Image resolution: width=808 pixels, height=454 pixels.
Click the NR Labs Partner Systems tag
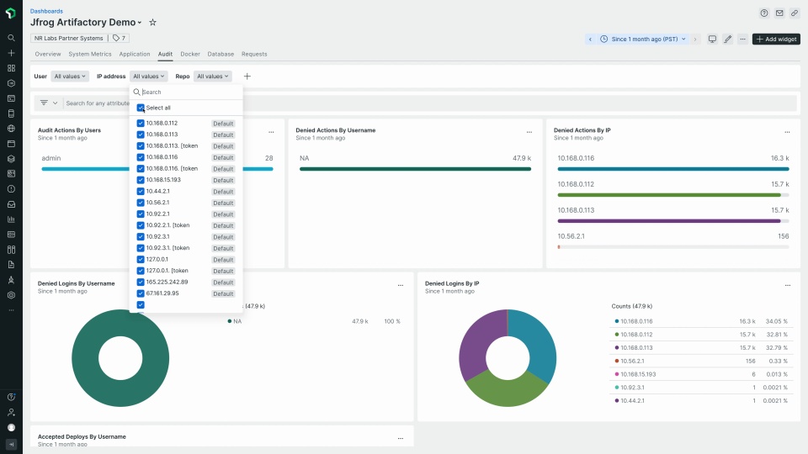pos(68,38)
